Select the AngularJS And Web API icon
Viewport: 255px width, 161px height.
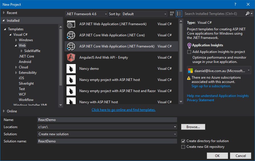tap(71, 57)
